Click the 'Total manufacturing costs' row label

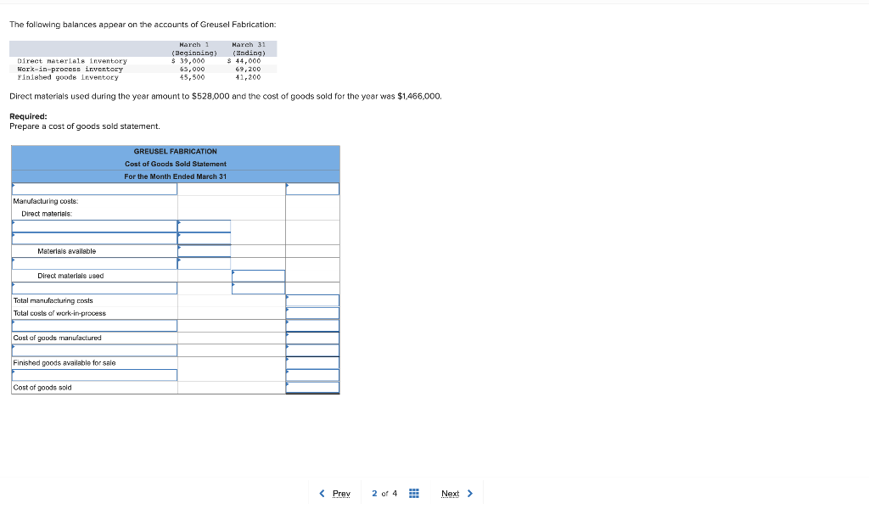click(53, 301)
